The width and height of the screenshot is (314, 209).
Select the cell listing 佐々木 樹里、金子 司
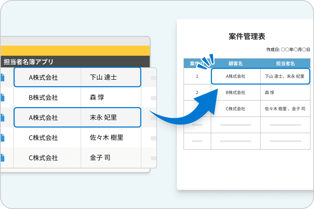(285, 109)
